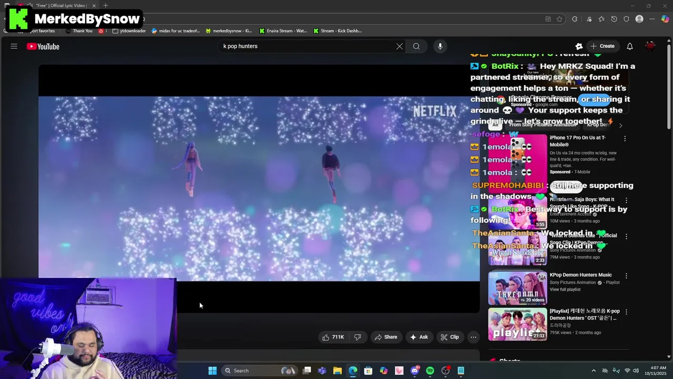Share the video

pyautogui.click(x=385, y=337)
